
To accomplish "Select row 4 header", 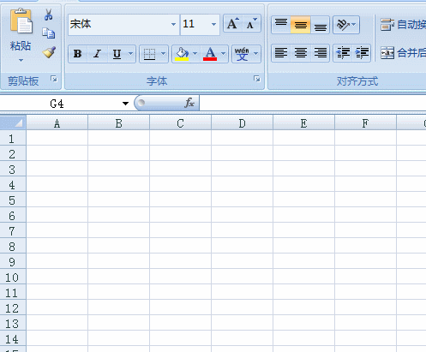I will pos(13,185).
